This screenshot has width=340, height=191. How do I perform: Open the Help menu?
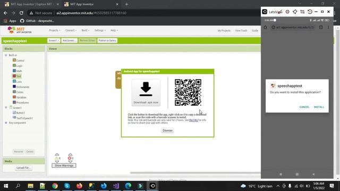114,31
